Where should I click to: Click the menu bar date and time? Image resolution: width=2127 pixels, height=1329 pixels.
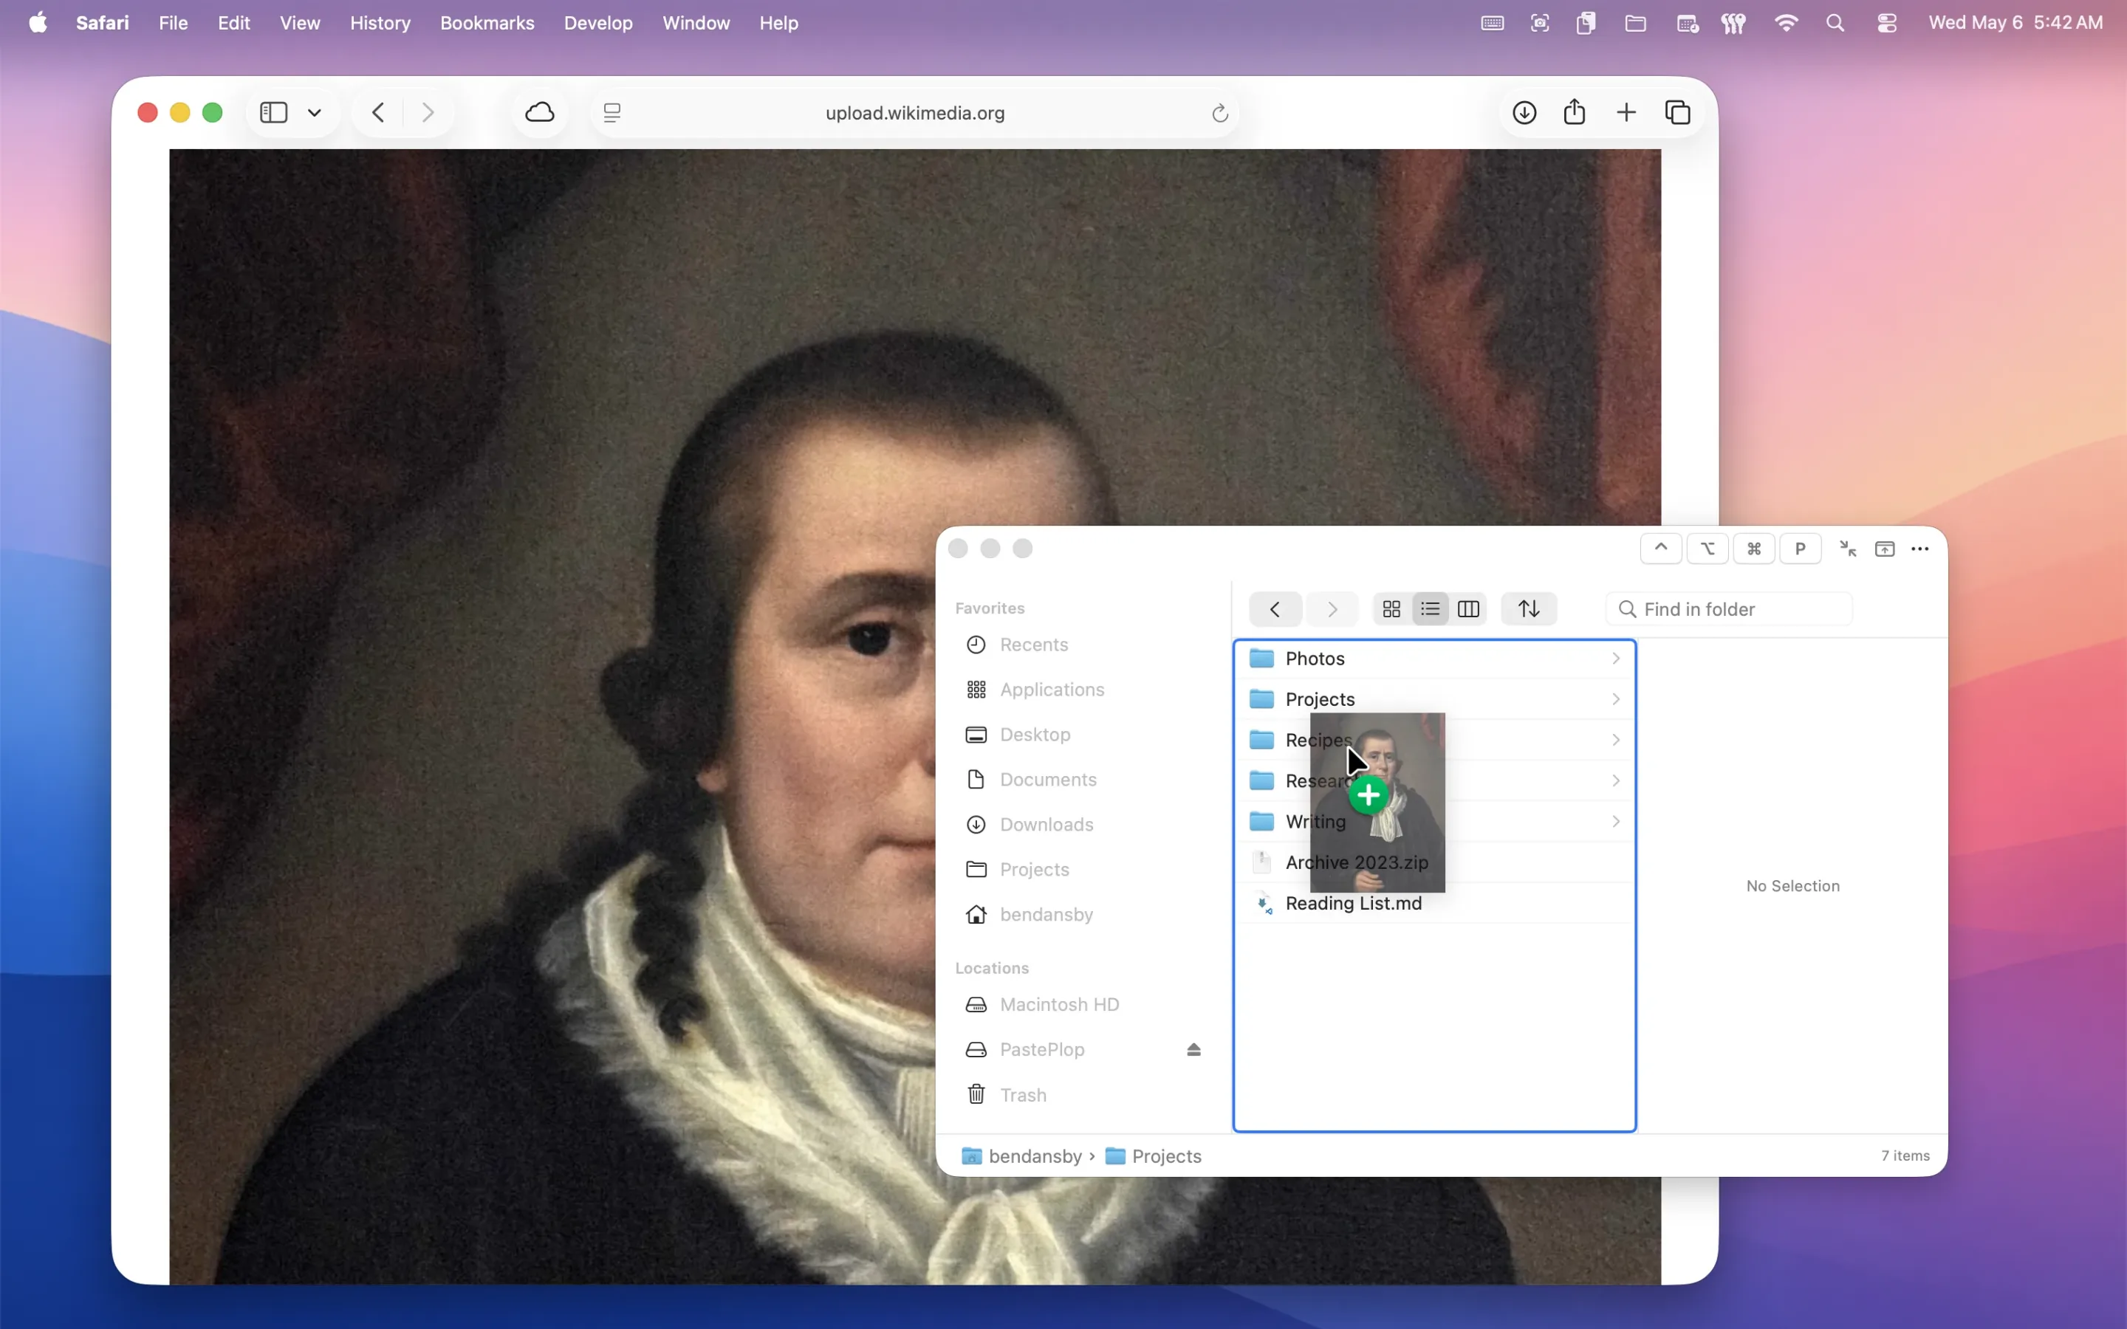2015,23
